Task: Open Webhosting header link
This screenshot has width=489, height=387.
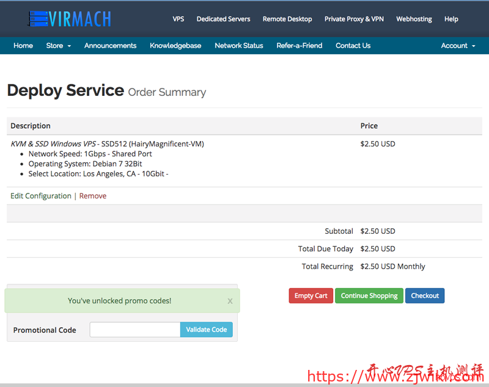Action: [x=414, y=19]
